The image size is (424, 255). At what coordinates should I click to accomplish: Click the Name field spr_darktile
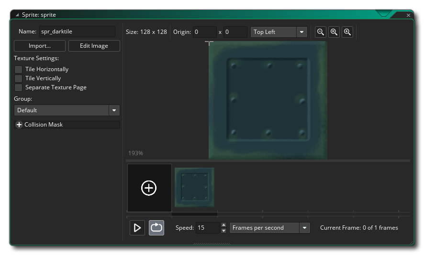tap(78, 32)
